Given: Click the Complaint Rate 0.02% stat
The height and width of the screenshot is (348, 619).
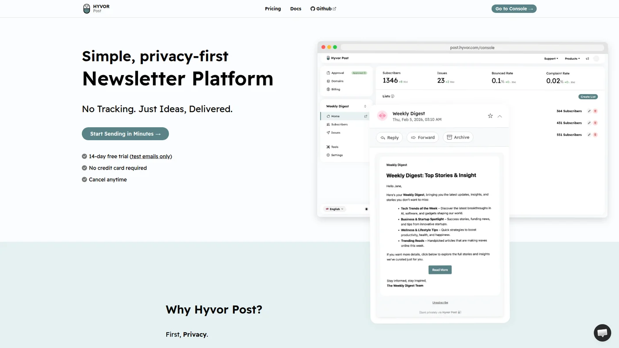Looking at the screenshot, I should [x=560, y=78].
